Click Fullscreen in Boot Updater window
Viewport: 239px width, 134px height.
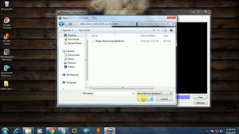[200, 103]
